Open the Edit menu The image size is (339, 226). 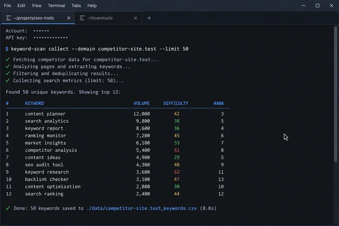(x=21, y=6)
